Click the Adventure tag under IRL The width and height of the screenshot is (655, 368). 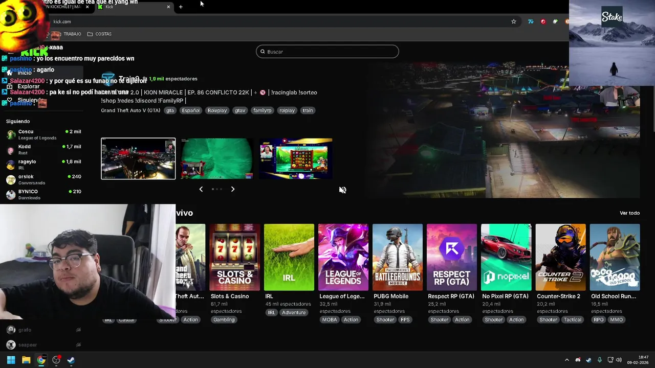[x=294, y=313]
